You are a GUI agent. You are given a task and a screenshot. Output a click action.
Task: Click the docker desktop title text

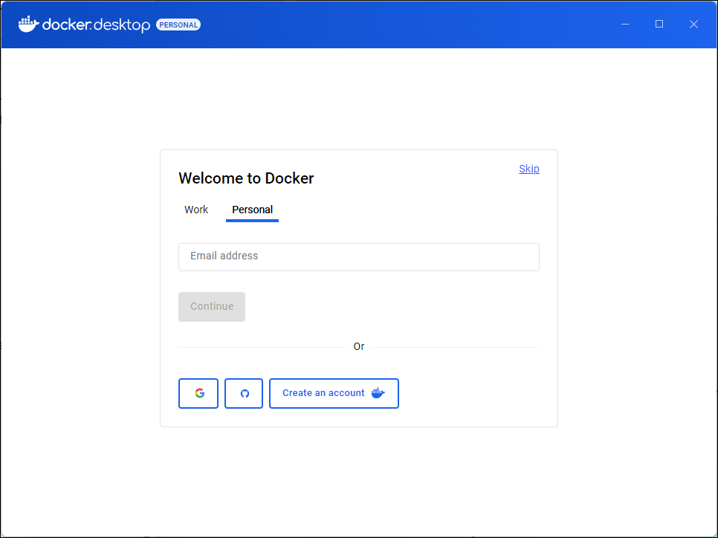(x=96, y=25)
